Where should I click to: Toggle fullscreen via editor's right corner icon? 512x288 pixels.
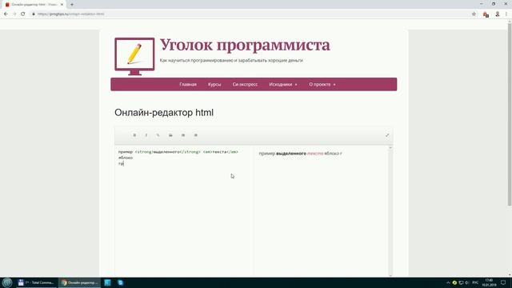click(387, 135)
